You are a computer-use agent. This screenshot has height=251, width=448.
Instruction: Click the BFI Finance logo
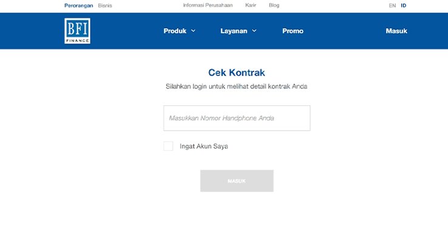(x=77, y=31)
